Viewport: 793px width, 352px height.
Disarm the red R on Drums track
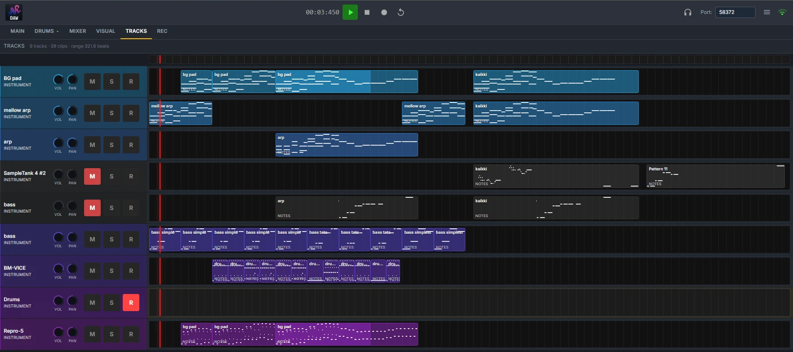point(131,303)
